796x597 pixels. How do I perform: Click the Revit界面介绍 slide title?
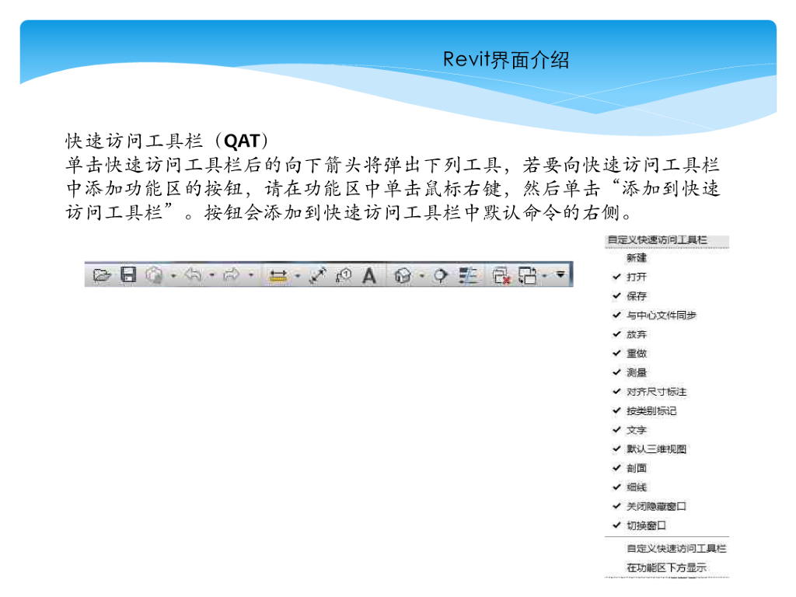506,60
